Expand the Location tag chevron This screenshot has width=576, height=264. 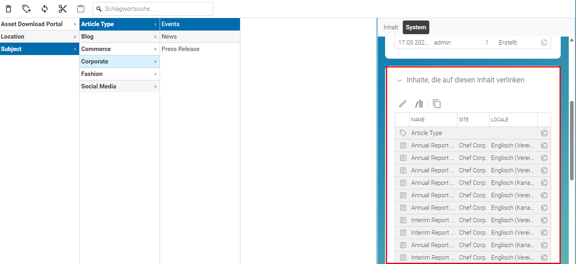[x=75, y=37]
